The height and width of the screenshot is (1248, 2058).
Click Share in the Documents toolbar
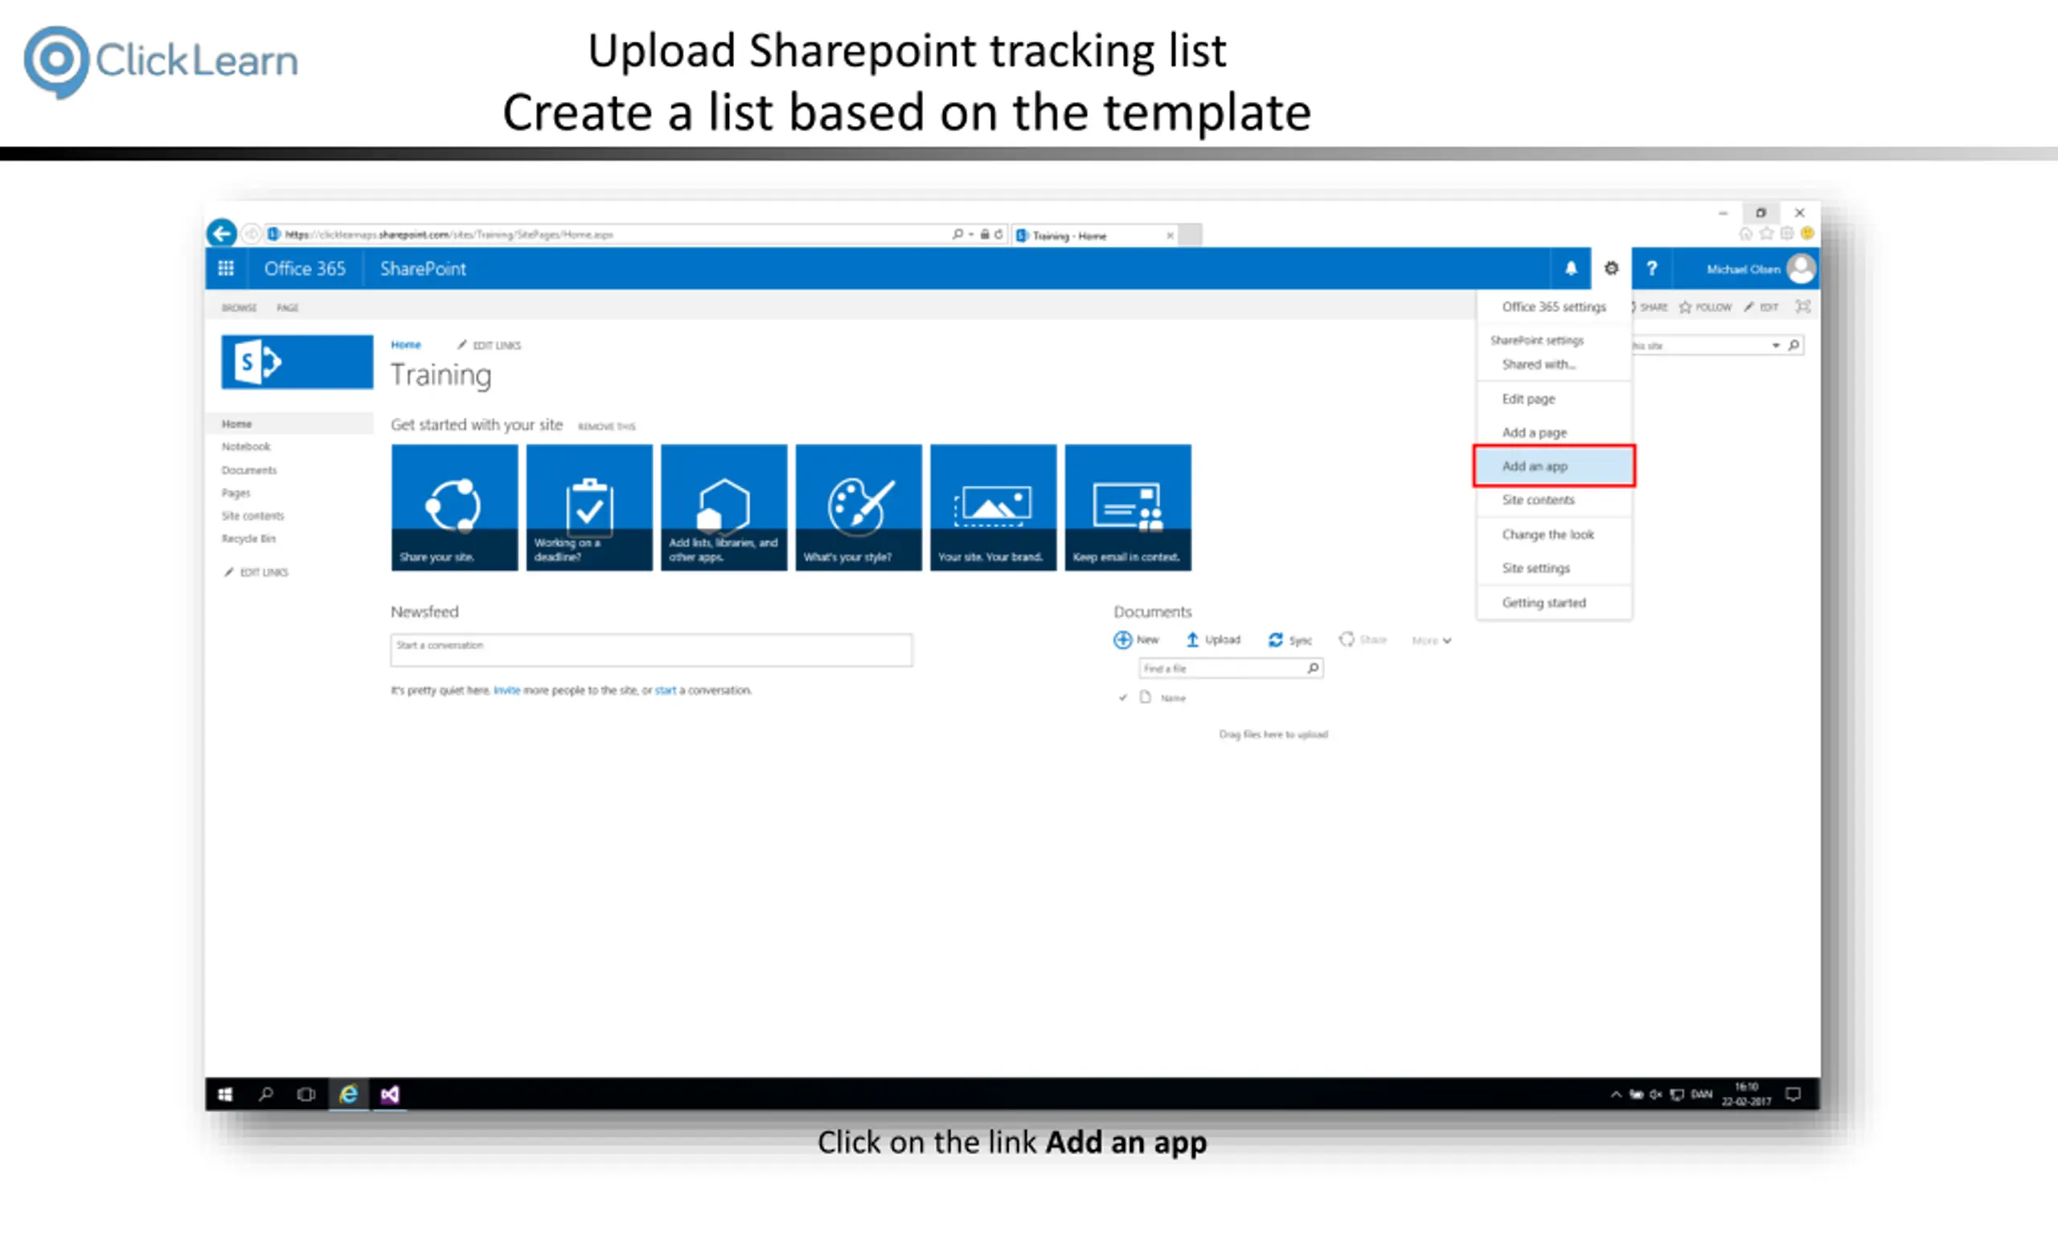tap(1363, 640)
